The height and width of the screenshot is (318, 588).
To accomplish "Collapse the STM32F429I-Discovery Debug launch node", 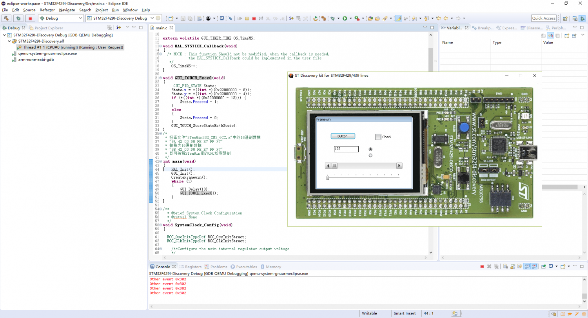I will [x=4, y=35].
